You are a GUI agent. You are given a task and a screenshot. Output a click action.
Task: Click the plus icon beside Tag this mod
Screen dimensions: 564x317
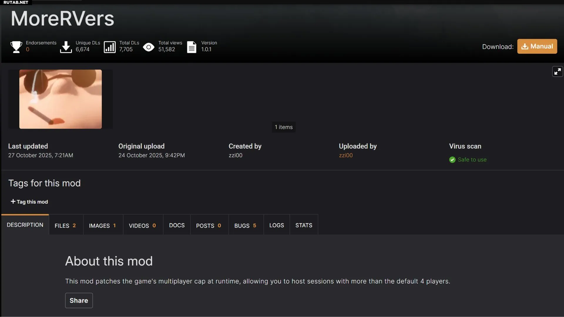pos(13,201)
